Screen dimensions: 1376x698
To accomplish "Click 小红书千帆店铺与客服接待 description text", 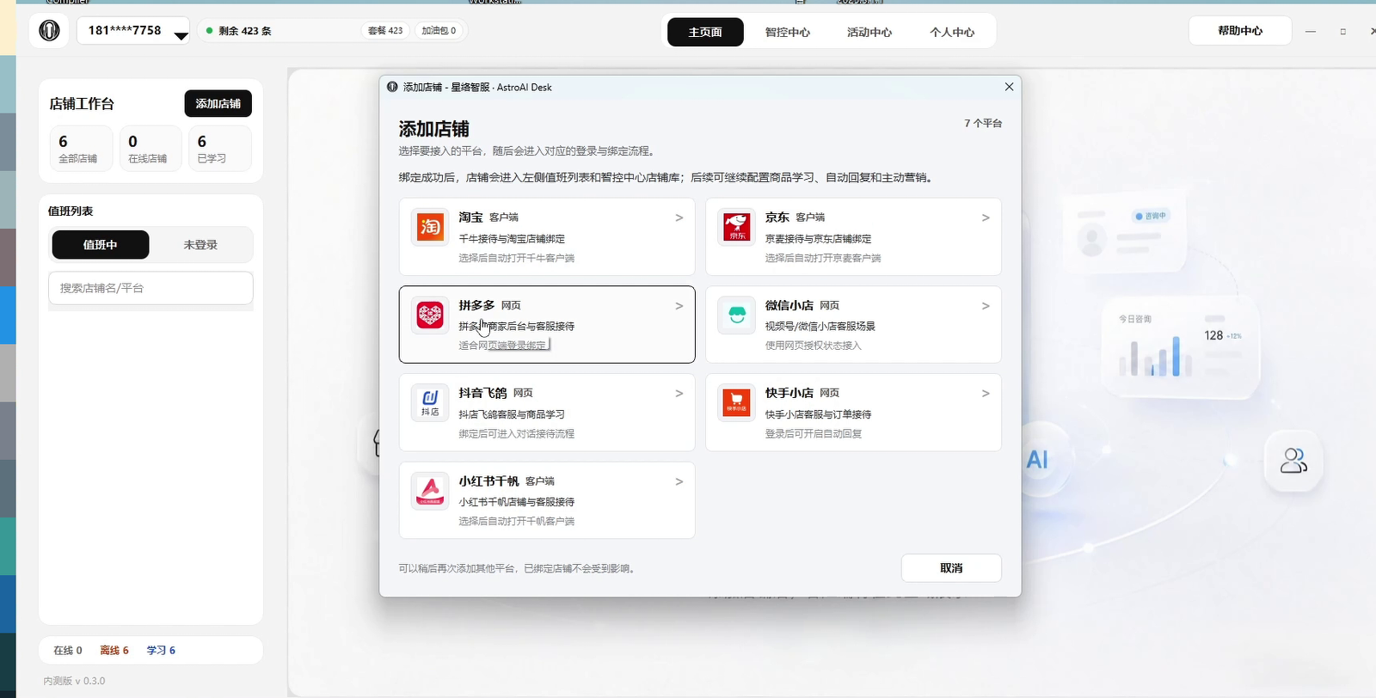I will 517,502.
